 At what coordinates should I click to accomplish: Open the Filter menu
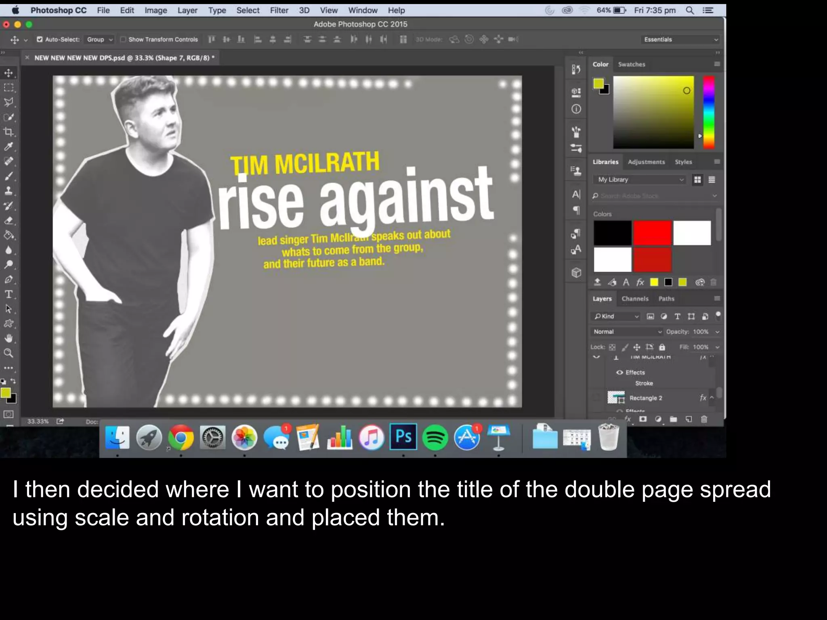(x=279, y=10)
